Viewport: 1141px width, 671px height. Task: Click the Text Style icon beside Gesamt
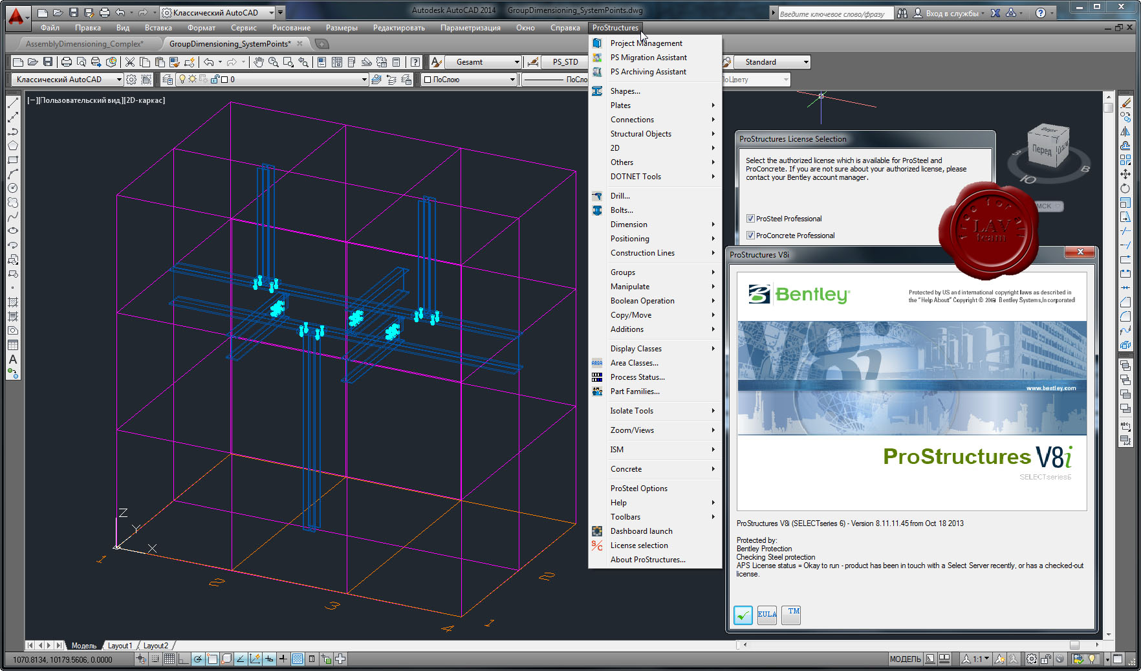437,62
